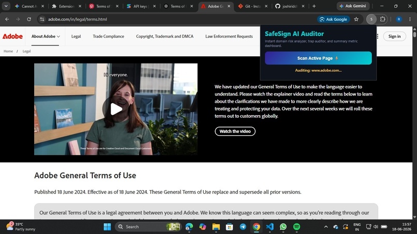Open the Chrome three-dot menu
The width and height of the screenshot is (417, 234).
(x=410, y=19)
